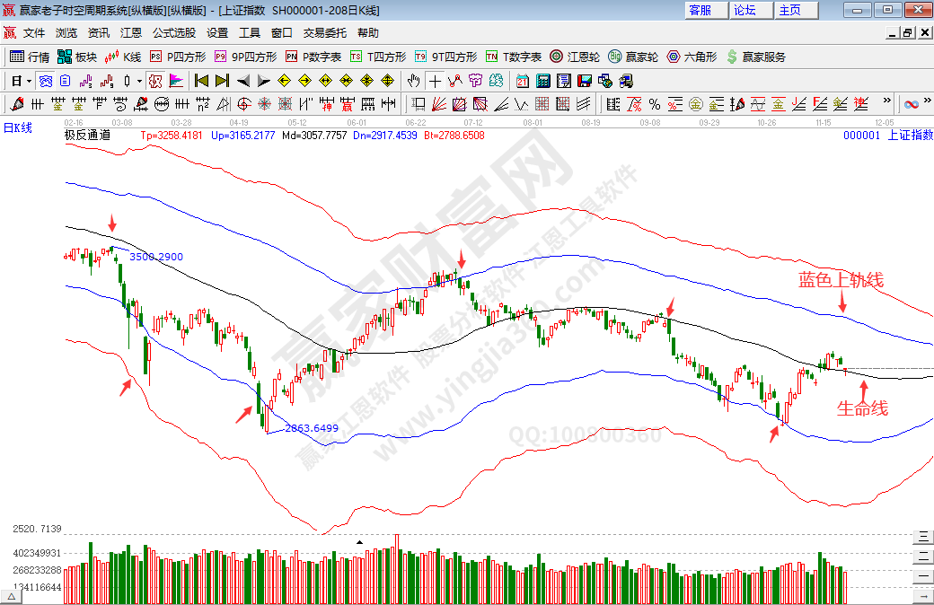Image resolution: width=934 pixels, height=605 pixels.
Task: Click the save floppy disk icon
Action: (585, 80)
